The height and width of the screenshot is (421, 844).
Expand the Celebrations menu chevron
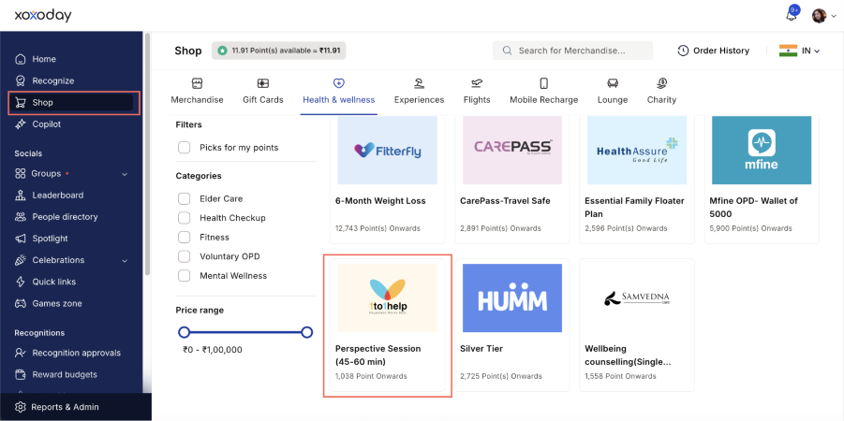point(125,261)
